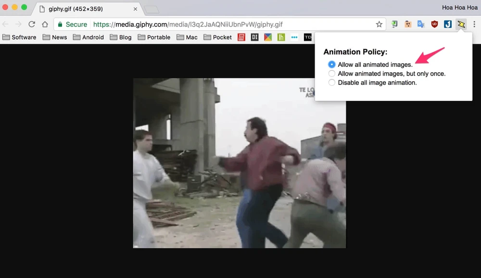
Task: Bookmark this page with the star icon
Action: [x=379, y=24]
